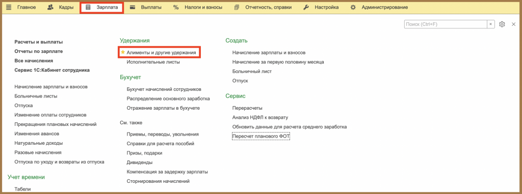Open Сервис 1С:Кабинет сотрудника
Viewport: 522px width, 194px height.
[52, 70]
